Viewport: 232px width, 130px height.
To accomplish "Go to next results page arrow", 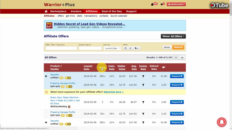I will [182, 57].
